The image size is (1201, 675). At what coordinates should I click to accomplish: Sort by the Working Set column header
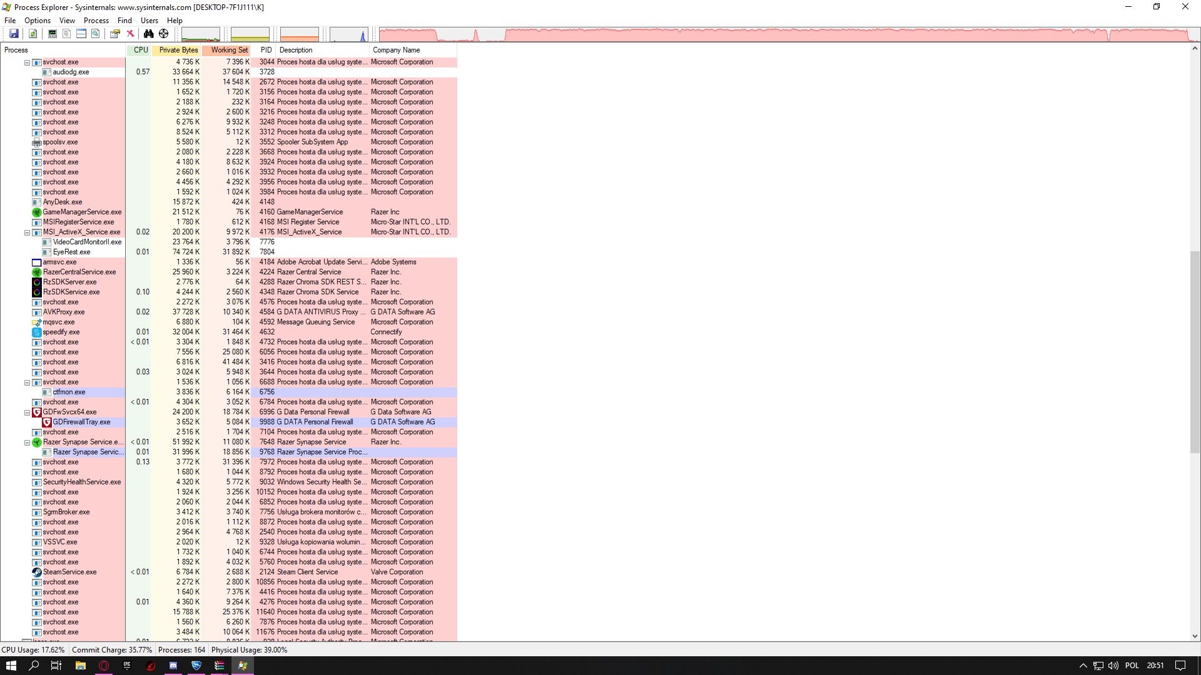(226, 50)
